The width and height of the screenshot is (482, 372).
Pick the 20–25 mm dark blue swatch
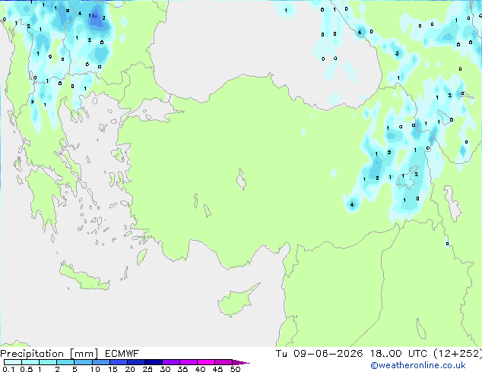[136, 362]
